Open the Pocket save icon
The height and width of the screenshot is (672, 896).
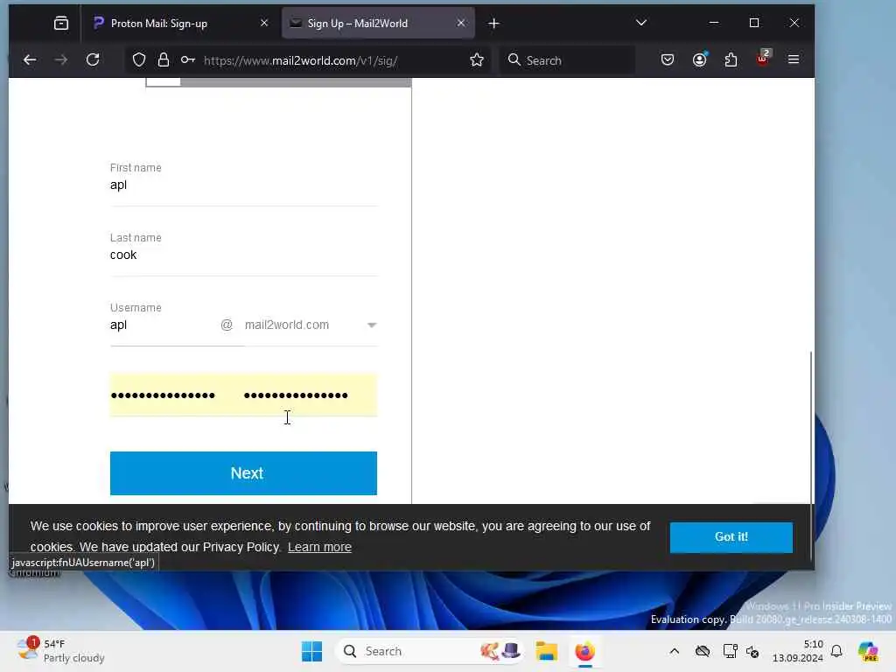click(x=668, y=59)
